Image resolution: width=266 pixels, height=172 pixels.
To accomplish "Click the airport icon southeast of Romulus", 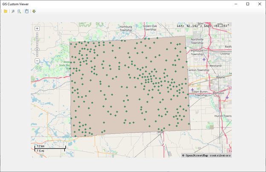I will pyautogui.click(x=227, y=97).
